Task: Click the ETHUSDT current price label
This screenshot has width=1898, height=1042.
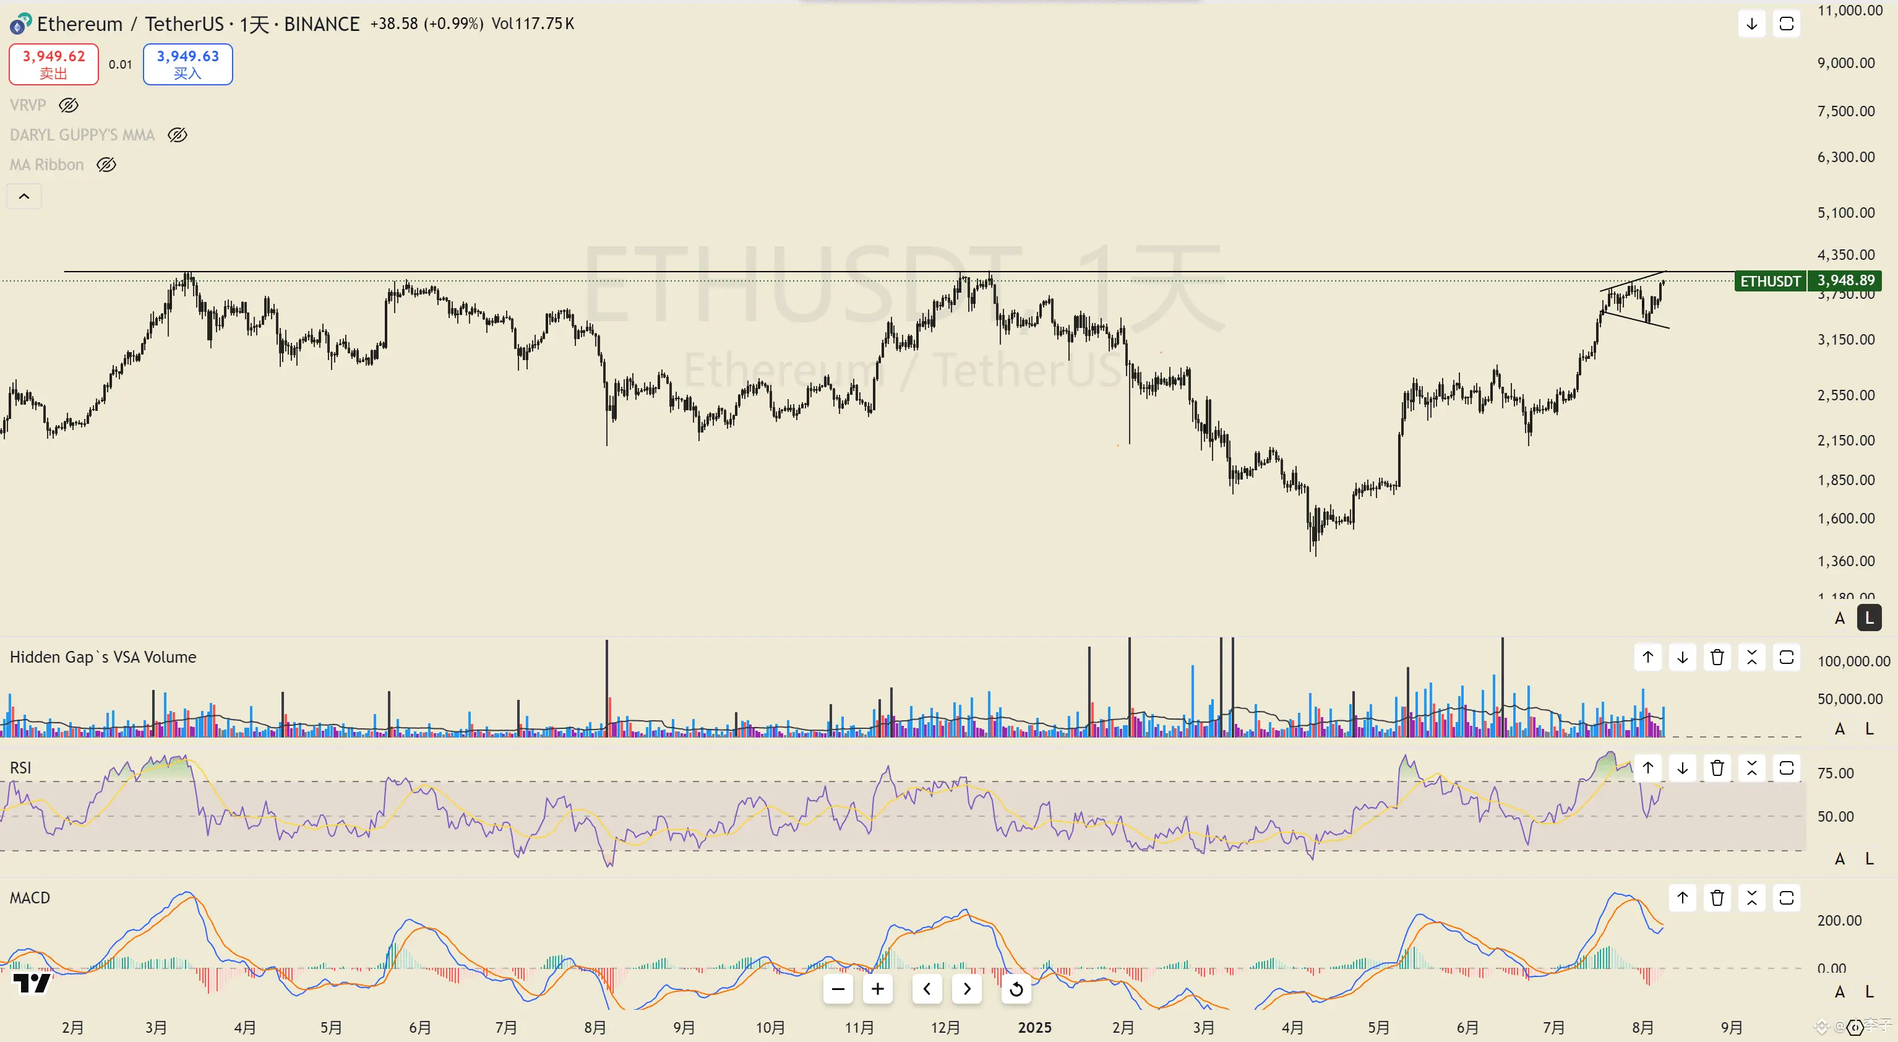Action: point(1808,281)
